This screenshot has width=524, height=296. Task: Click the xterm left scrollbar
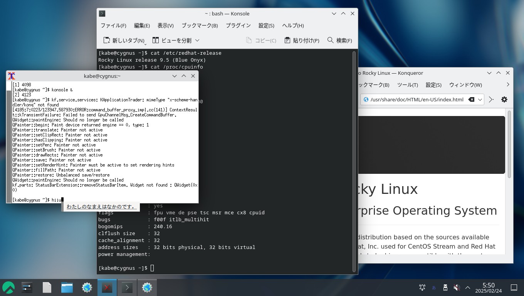tap(9, 142)
